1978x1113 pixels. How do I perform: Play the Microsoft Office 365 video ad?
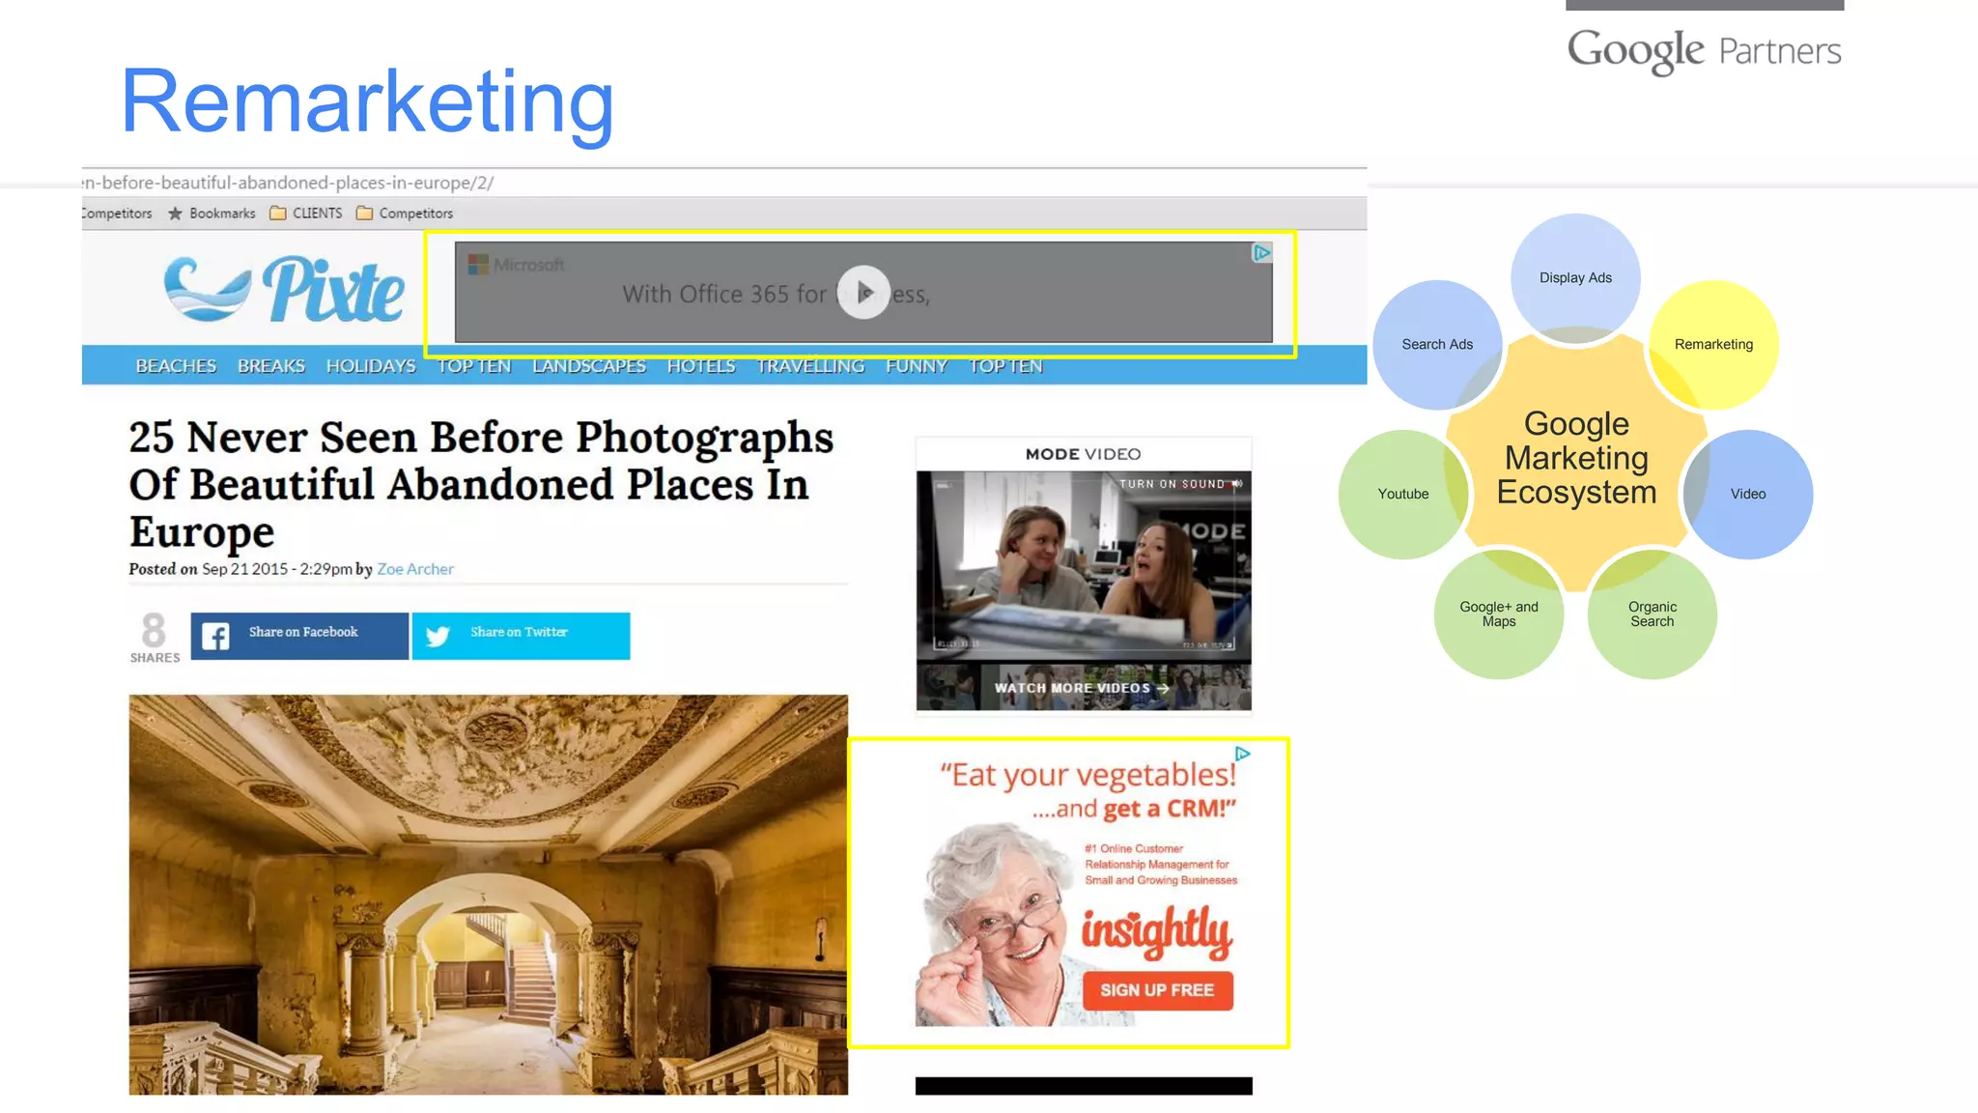(863, 293)
